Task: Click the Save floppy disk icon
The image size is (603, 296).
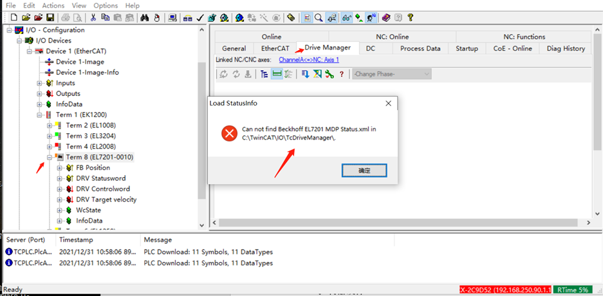Action: pyautogui.click(x=50, y=17)
